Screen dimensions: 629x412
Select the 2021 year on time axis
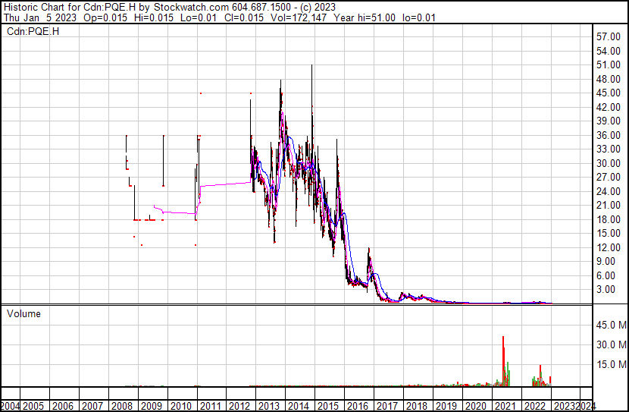pyautogui.click(x=504, y=404)
